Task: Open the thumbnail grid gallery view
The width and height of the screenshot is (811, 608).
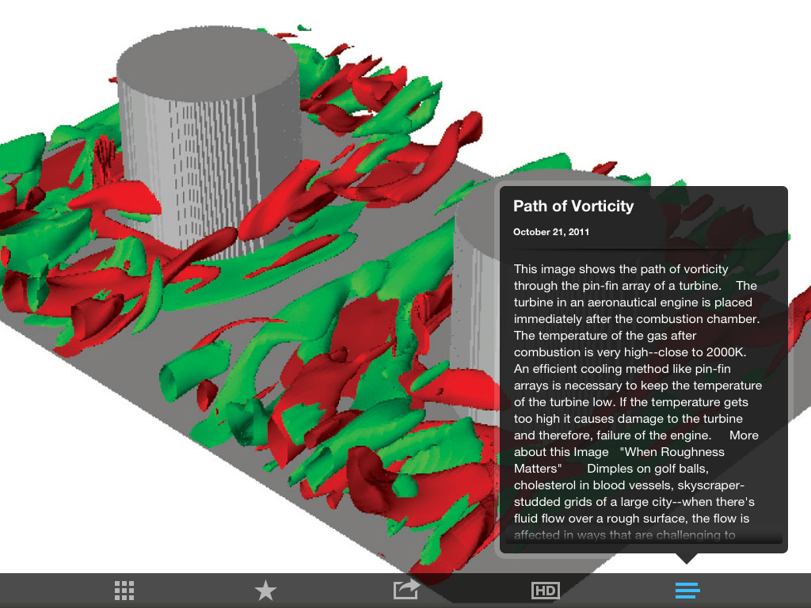Action: (x=124, y=591)
